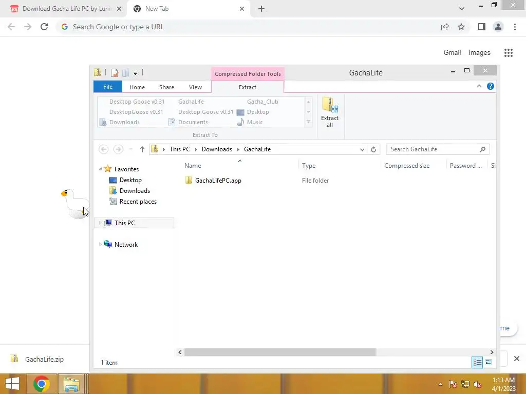Image resolution: width=526 pixels, height=394 pixels.
Task: Click search magnifier icon in Explorer
Action: tap(483, 149)
